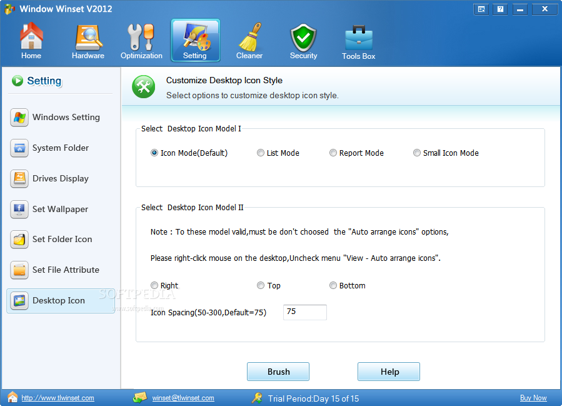The height and width of the screenshot is (406, 562).
Task: Select the Setting toolbar icon
Action: point(196,40)
